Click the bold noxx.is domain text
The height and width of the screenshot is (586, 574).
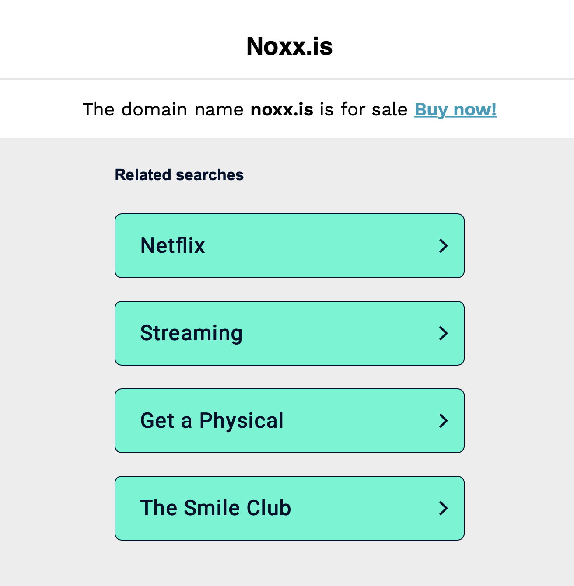click(282, 109)
